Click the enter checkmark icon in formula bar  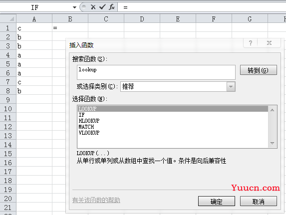pyautogui.click(x=102, y=7)
